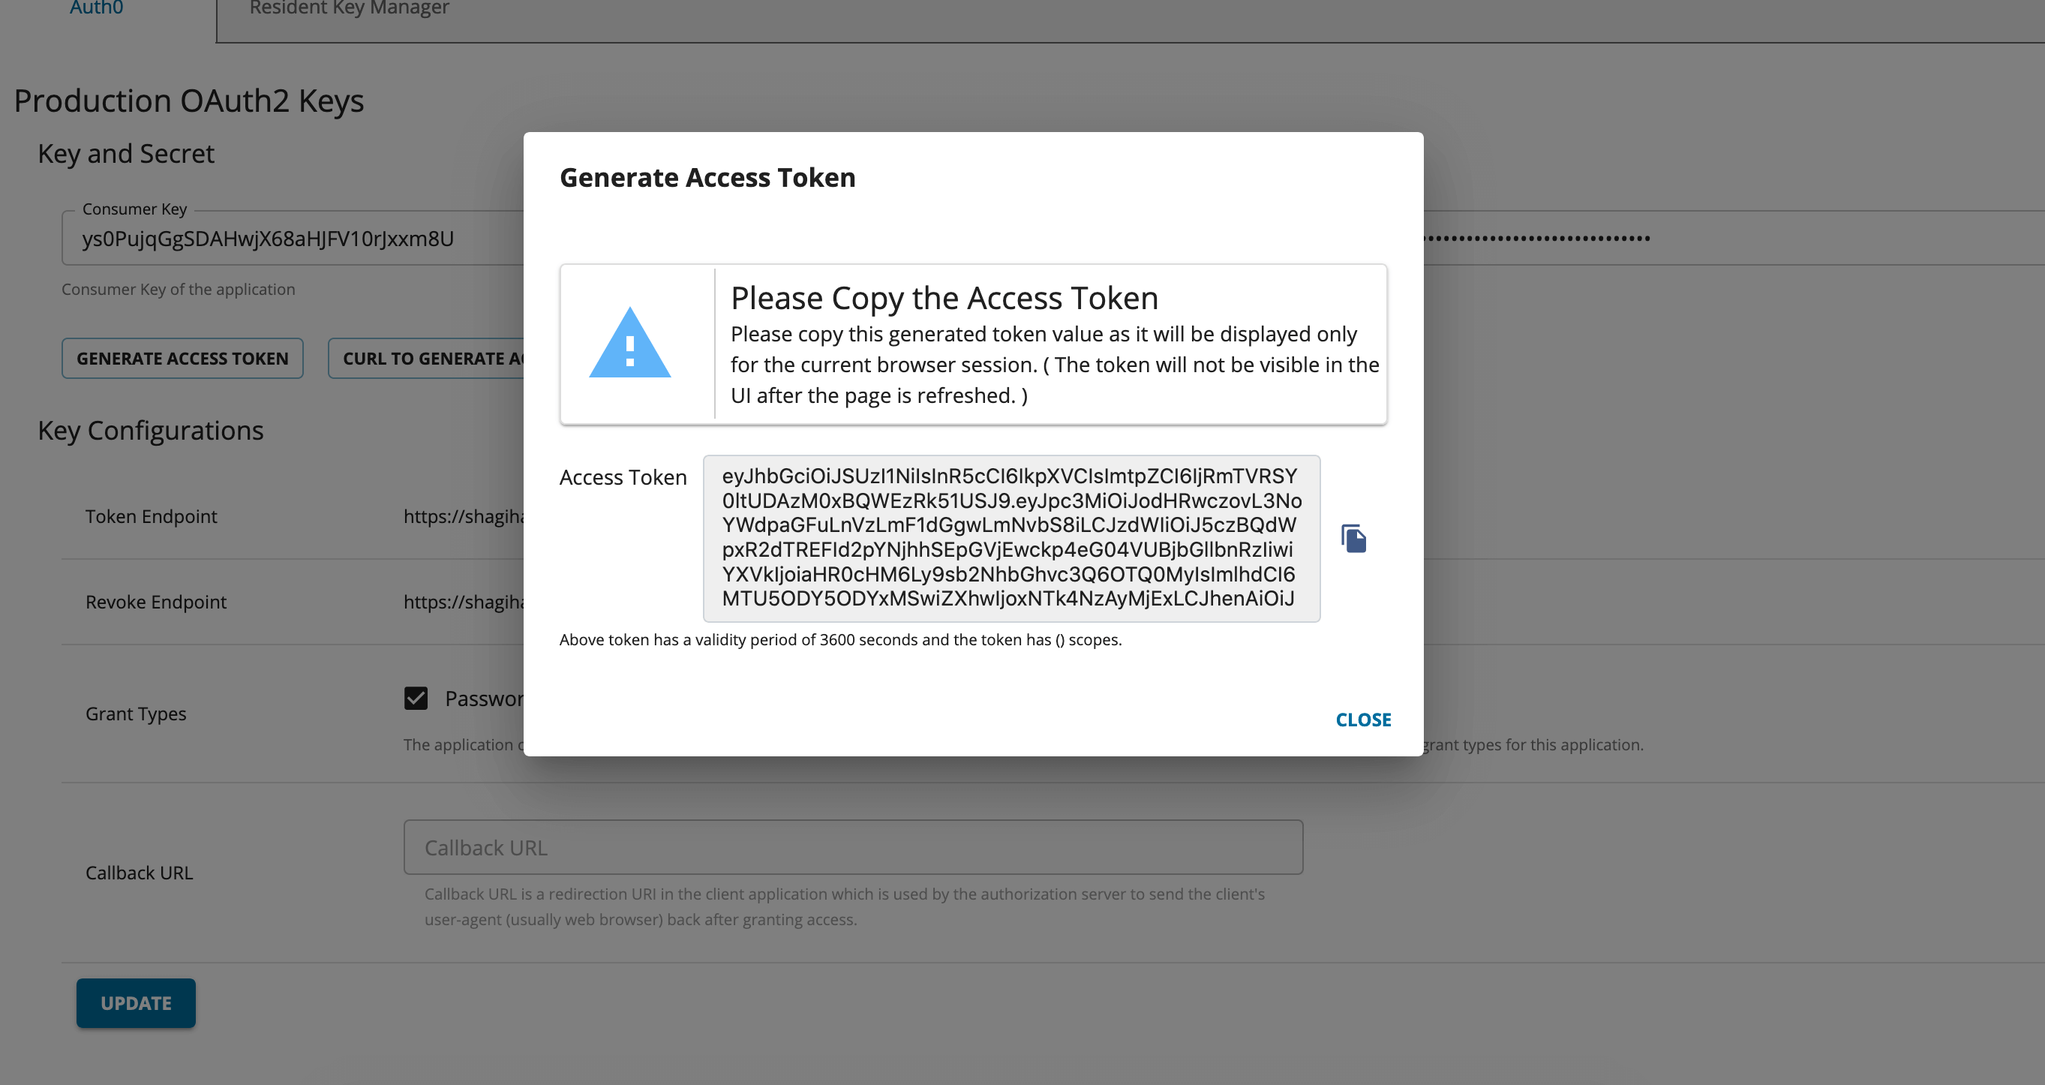The width and height of the screenshot is (2045, 1085).
Task: Click the token validity period message
Action: [840, 640]
